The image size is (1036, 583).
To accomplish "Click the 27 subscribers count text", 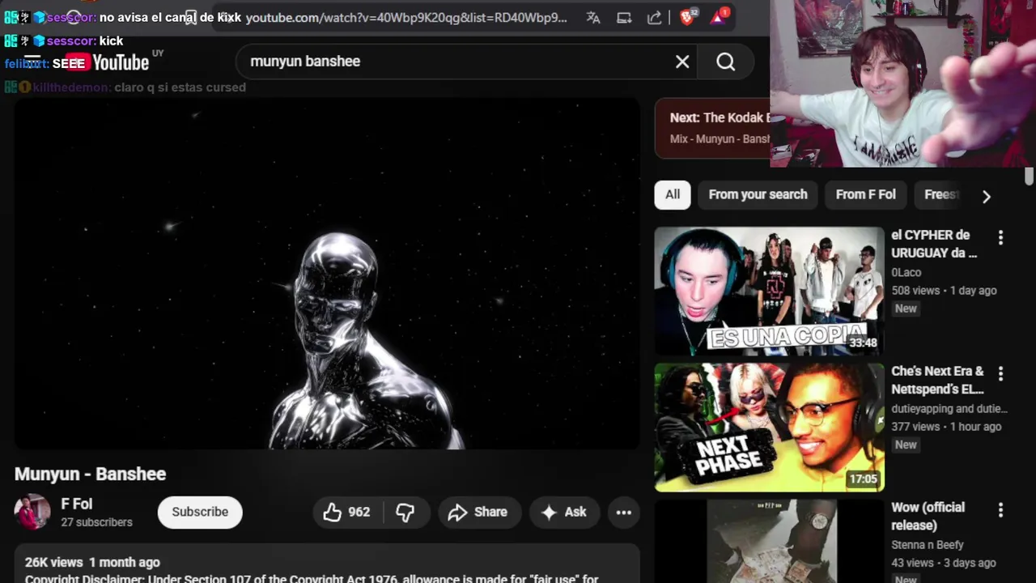I will (x=96, y=522).
